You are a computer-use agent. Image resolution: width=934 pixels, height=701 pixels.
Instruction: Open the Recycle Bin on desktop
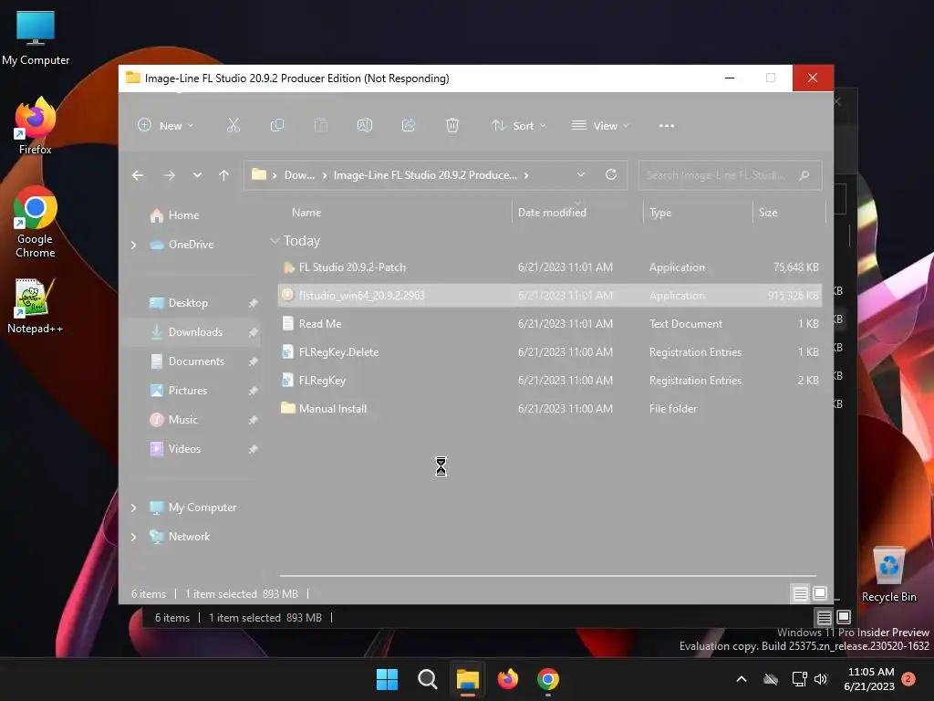[888, 574]
